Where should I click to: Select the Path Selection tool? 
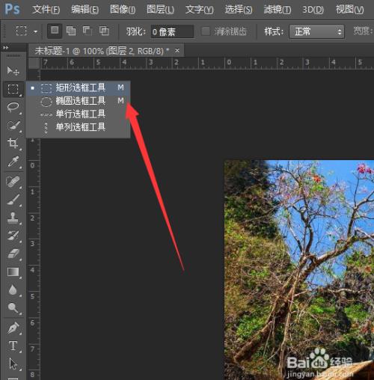pyautogui.click(x=13, y=364)
